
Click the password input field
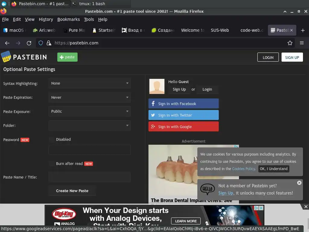coord(90,150)
